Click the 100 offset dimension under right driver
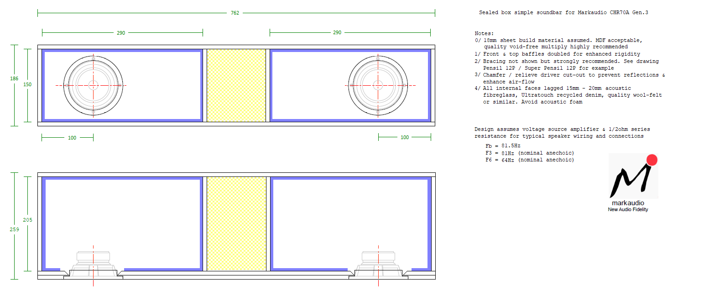 pos(404,137)
